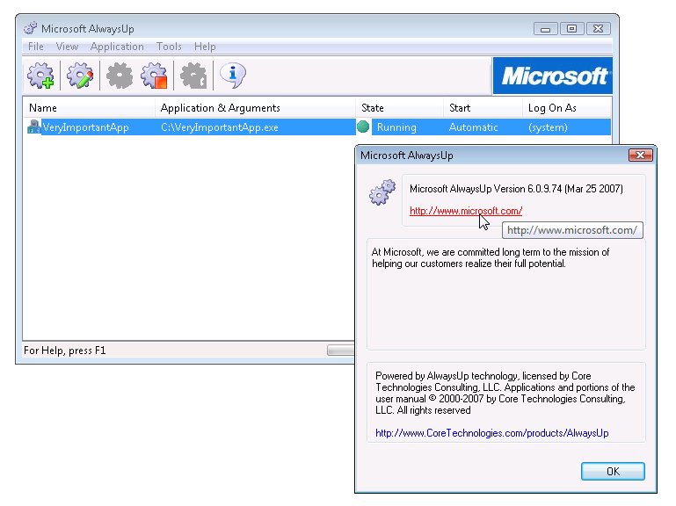Open the Tools menu
Image resolution: width=676 pixels, height=506 pixels.
(169, 47)
